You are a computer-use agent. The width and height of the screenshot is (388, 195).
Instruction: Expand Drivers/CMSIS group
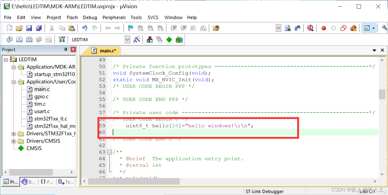[x=14, y=141]
